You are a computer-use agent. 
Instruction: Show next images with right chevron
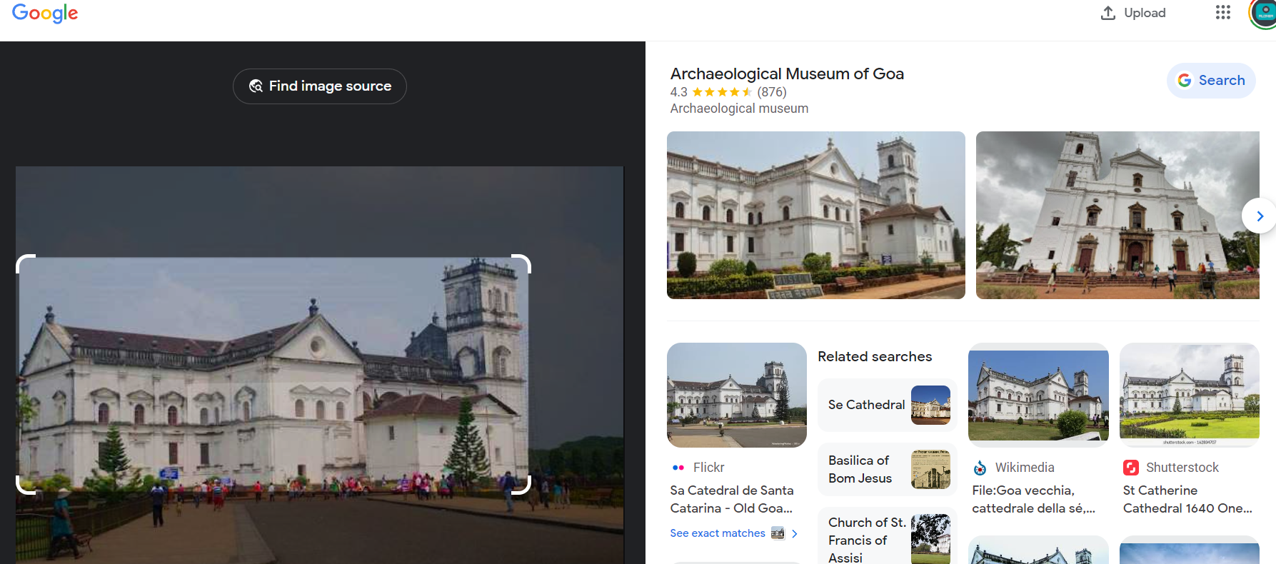click(1260, 216)
